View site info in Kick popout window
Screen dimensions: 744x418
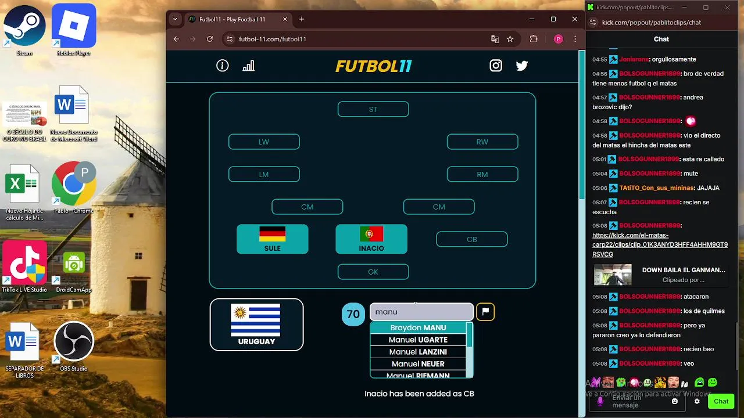593,23
